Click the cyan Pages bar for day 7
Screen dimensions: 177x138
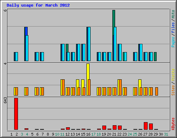pos(43,57)
